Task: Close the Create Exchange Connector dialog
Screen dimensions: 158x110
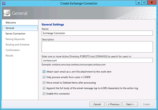Action: point(151,3)
